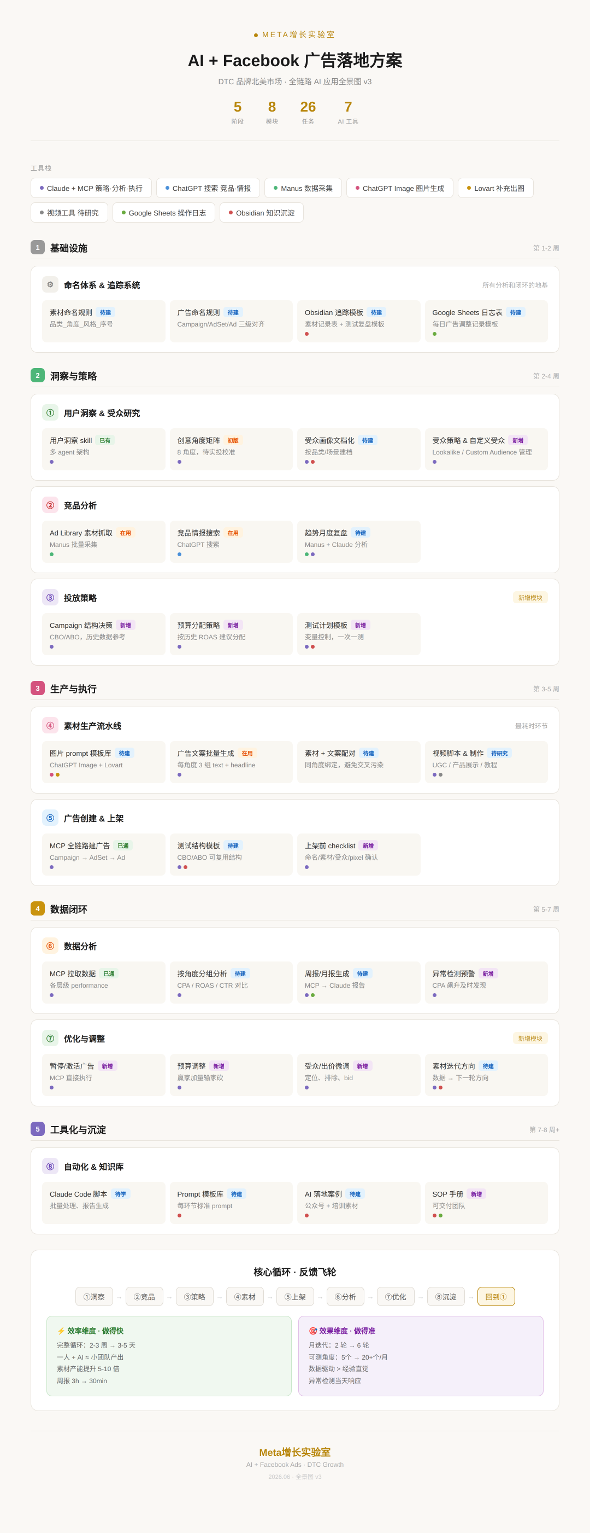Viewport: 590px width, 1533px height.
Task: Select the ChatGPT 搜索 竞品·情报 tool chip
Action: [x=208, y=188]
